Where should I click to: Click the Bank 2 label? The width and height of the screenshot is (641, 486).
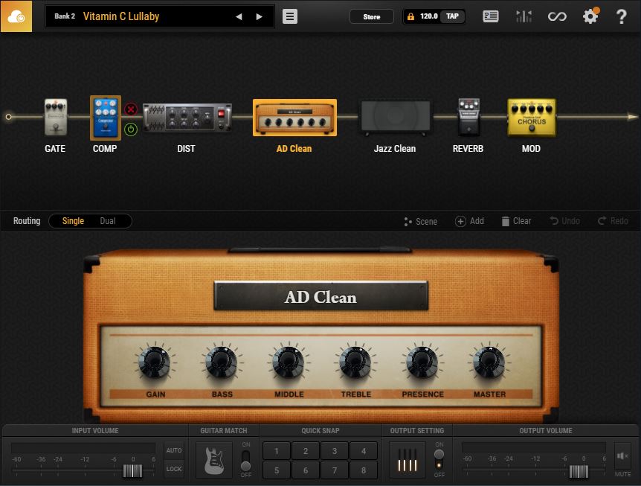click(65, 16)
